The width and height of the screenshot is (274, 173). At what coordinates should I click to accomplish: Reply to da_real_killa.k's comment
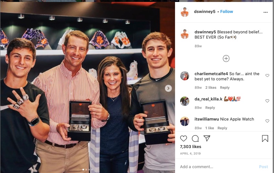click(210, 108)
